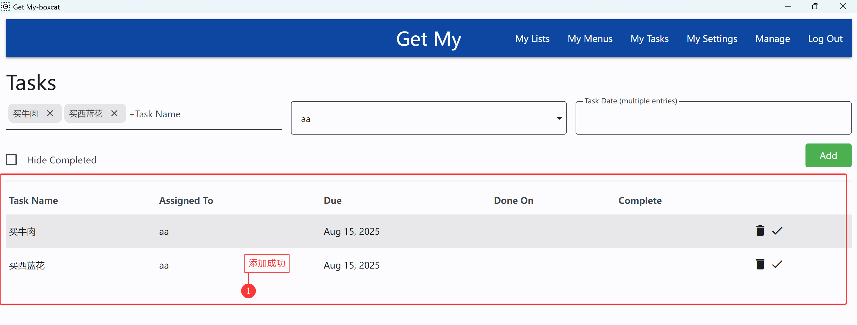Select the 买牛肉 task name cell
Image resolution: width=857 pixels, height=325 pixels.
click(22, 231)
